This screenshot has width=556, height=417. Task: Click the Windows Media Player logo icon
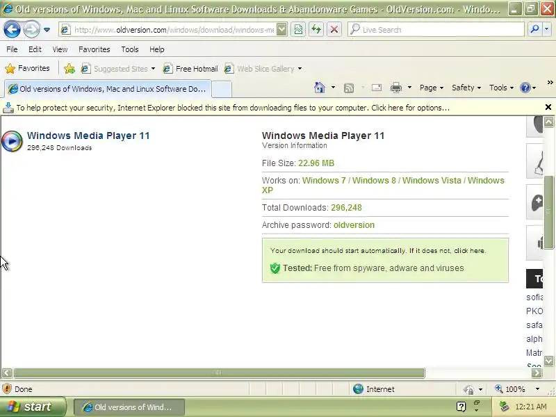pos(12,141)
